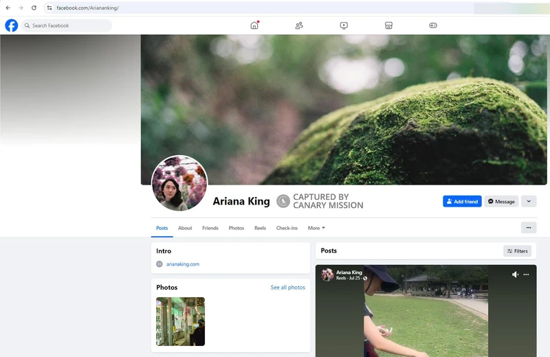Click the Ariana King profile name heading
The height and width of the screenshot is (357, 550).
click(241, 201)
